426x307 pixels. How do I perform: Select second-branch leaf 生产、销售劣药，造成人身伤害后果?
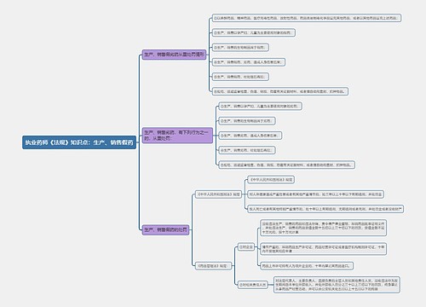[x=250, y=136]
